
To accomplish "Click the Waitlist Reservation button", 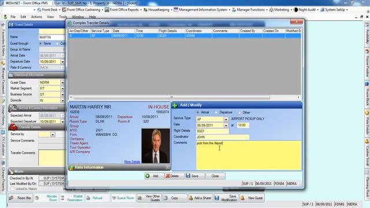I will 72,198.
